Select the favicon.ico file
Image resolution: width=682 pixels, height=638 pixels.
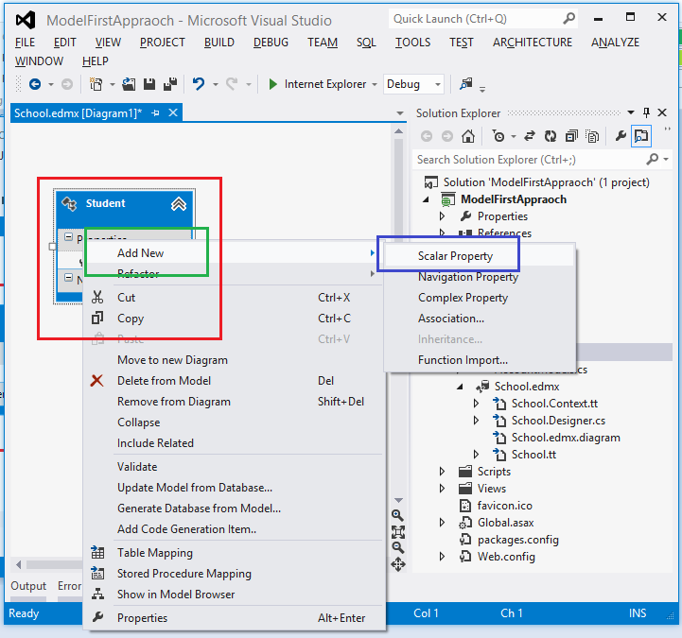tap(504, 506)
